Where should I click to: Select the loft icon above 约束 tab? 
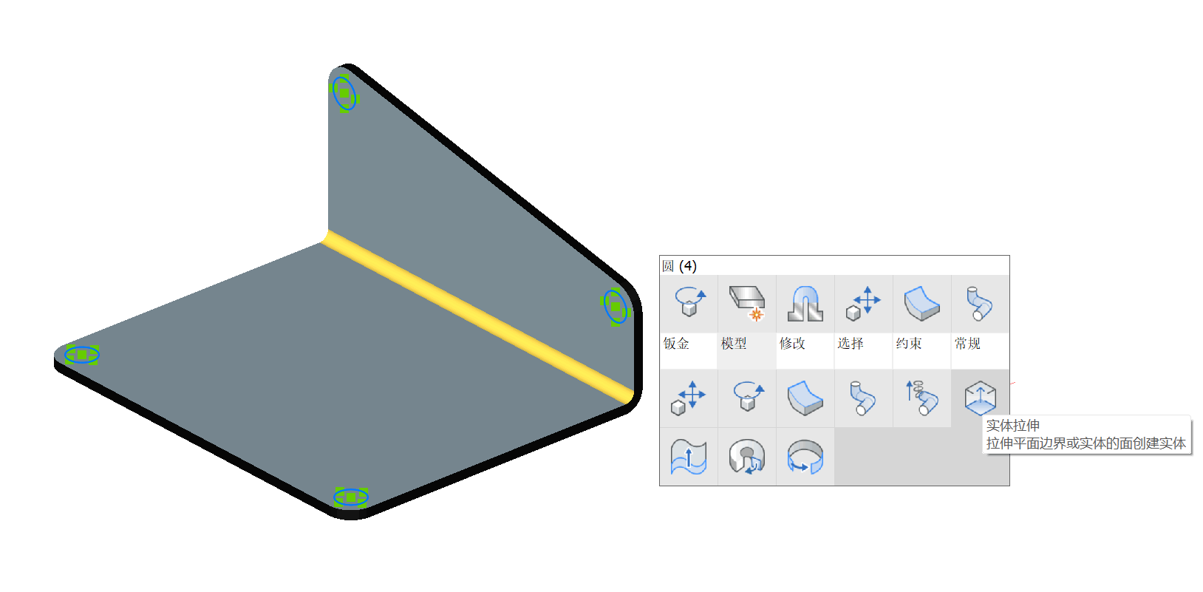(921, 304)
